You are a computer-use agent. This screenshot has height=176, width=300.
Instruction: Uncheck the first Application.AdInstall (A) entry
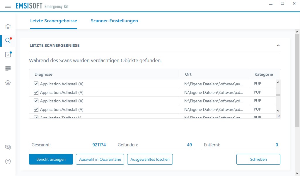pos(36,84)
